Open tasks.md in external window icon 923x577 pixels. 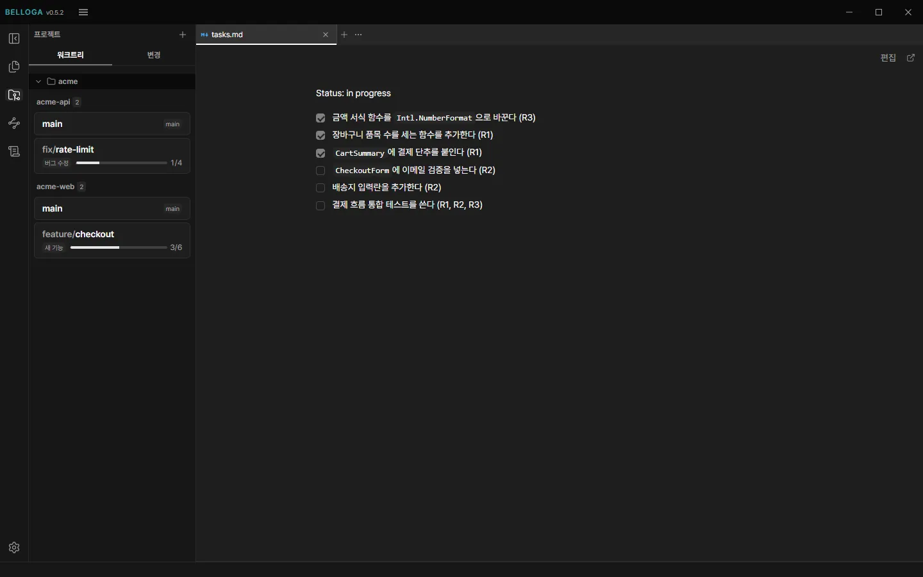[911, 58]
